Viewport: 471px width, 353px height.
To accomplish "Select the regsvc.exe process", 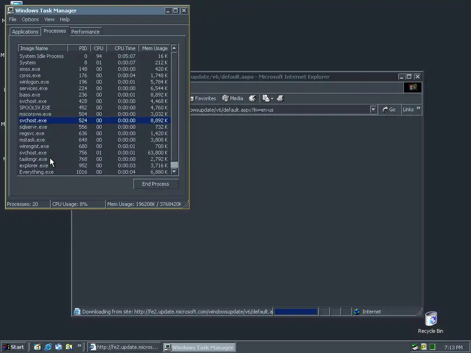I will click(94, 134).
